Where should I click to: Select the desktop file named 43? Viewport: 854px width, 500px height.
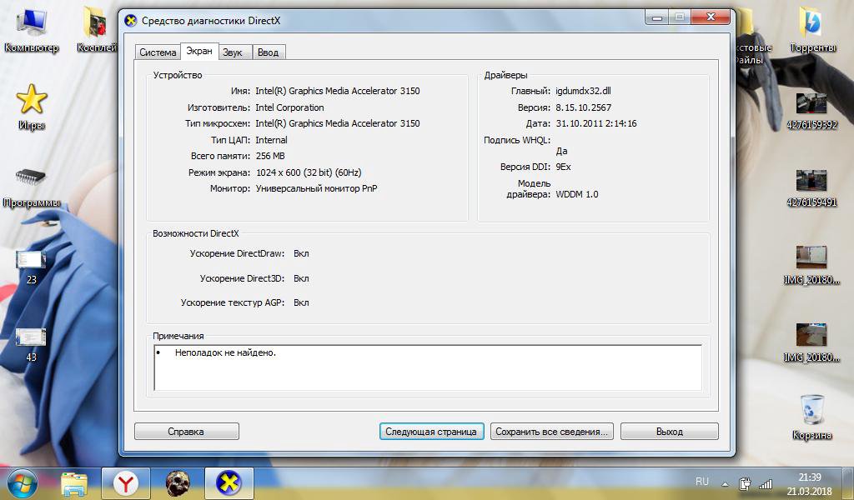[x=31, y=346]
